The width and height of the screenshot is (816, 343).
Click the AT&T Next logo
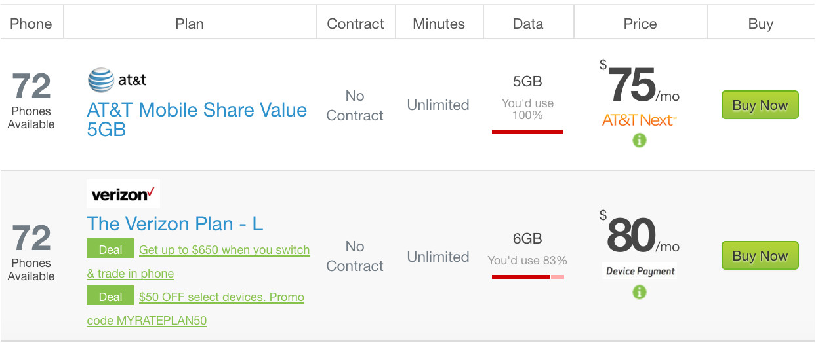coord(640,120)
